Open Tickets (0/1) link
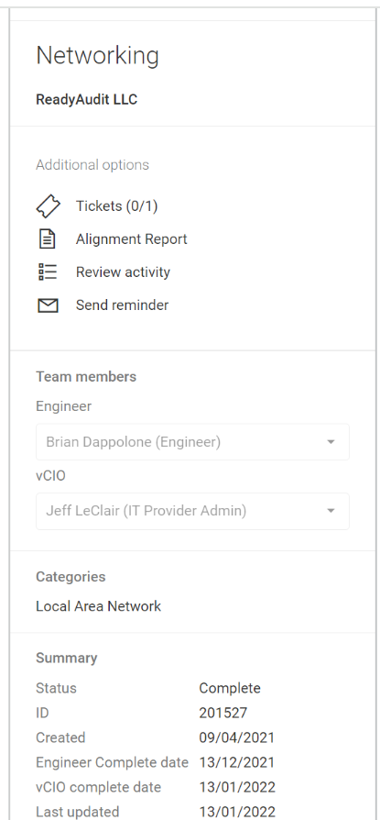This screenshot has height=820, width=380. [x=116, y=206]
